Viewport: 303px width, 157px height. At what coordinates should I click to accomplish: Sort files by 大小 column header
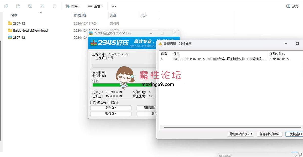click(x=144, y=15)
